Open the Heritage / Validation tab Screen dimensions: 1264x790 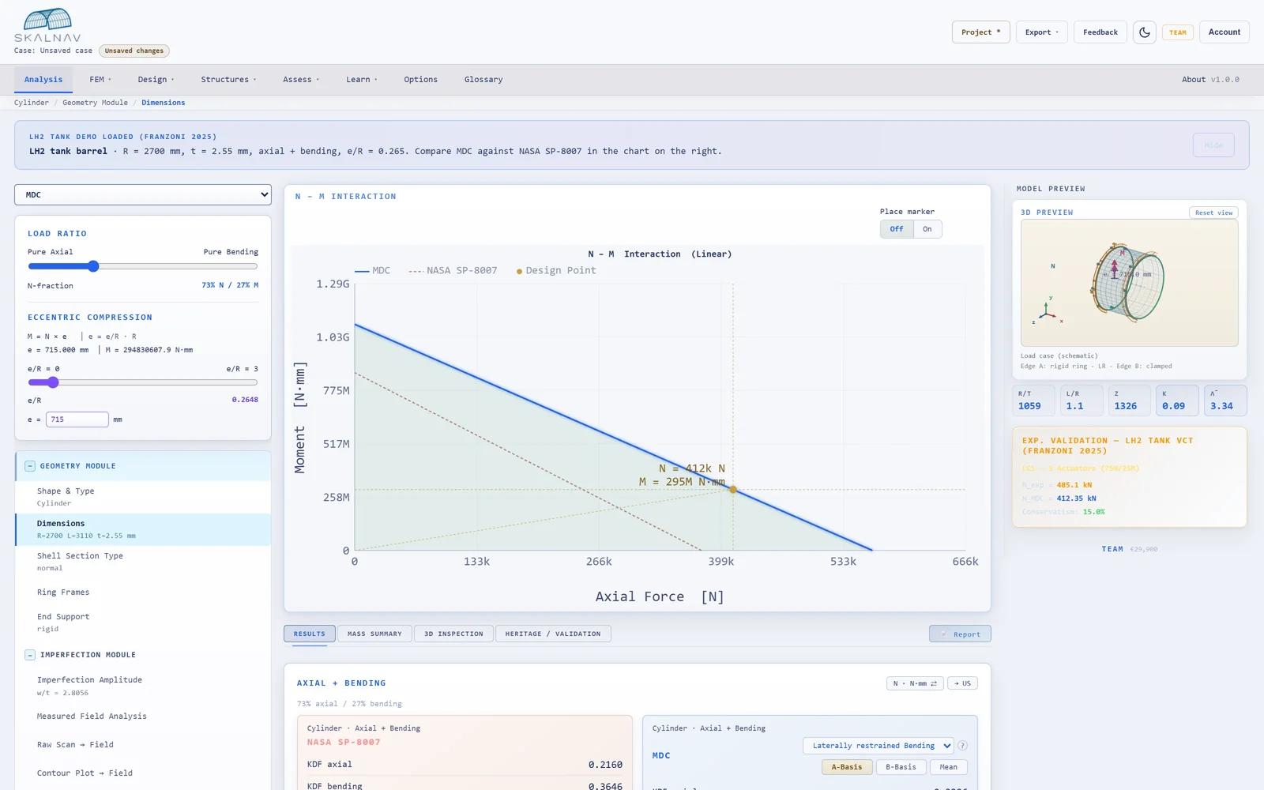point(553,634)
